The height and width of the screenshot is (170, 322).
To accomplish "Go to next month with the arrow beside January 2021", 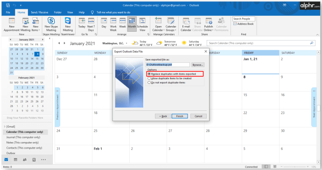I will tap(64, 43).
